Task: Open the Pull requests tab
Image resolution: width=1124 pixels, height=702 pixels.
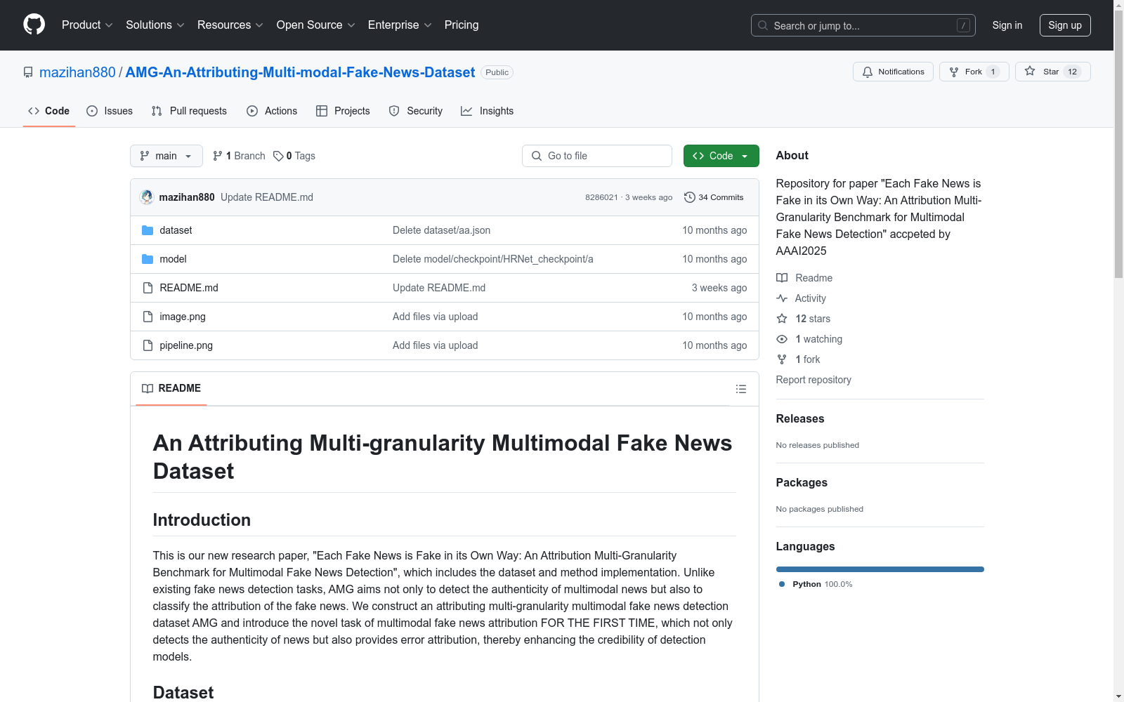Action: (189, 111)
